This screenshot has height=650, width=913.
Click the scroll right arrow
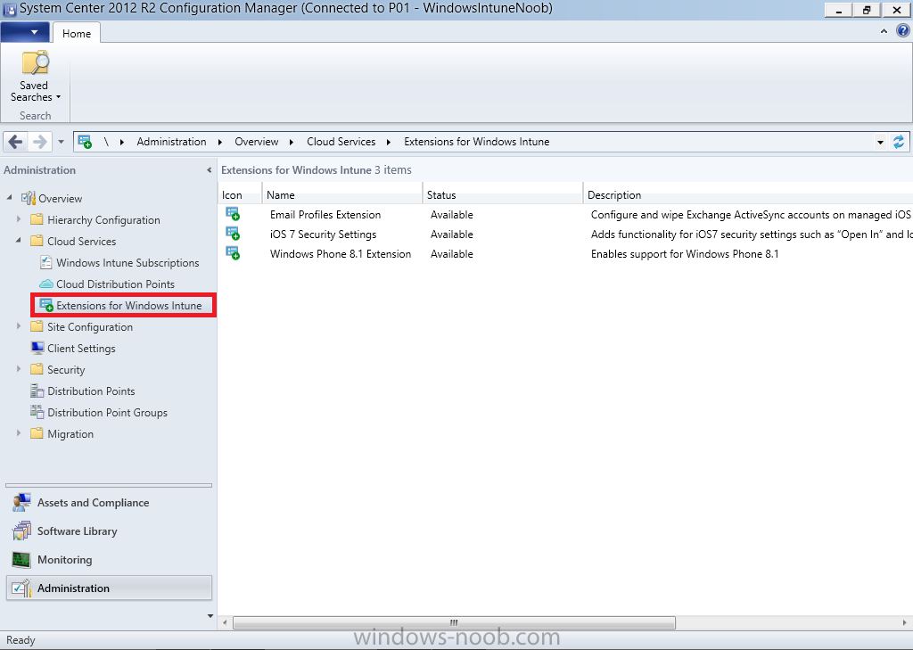click(904, 622)
